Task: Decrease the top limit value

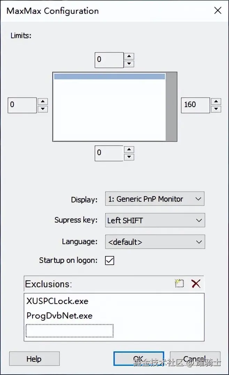Action: coord(129,64)
